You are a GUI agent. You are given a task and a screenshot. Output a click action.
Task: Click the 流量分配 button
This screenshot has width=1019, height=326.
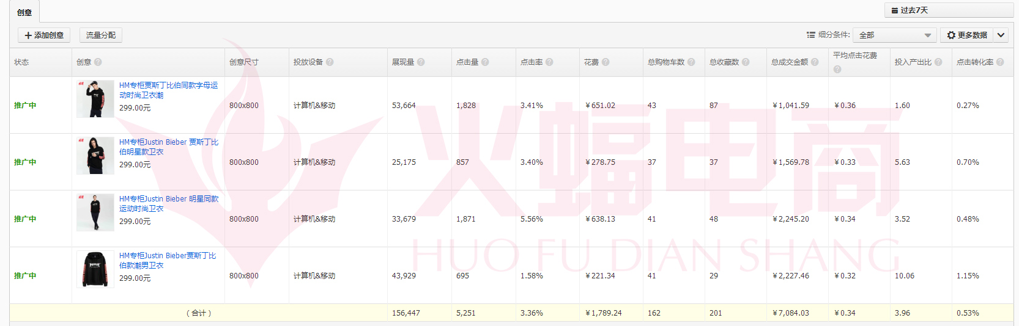click(101, 35)
